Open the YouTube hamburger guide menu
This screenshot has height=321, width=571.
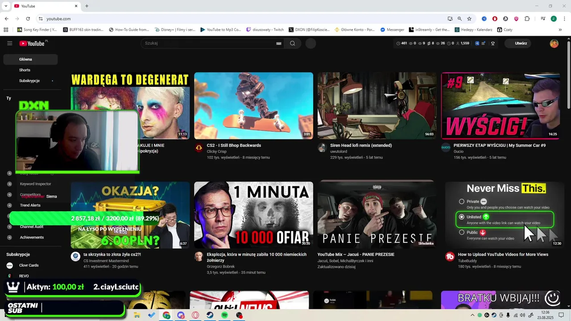click(x=9, y=43)
